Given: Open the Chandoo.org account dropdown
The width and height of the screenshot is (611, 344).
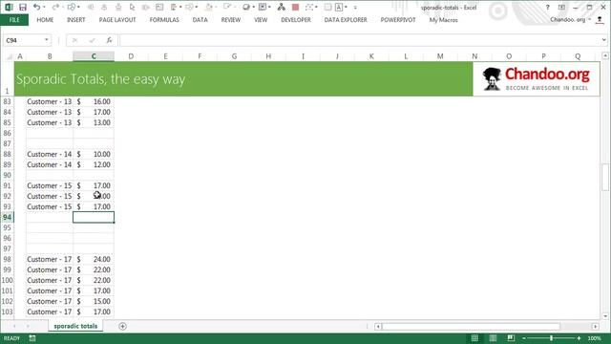Looking at the screenshot, I should [590, 19].
